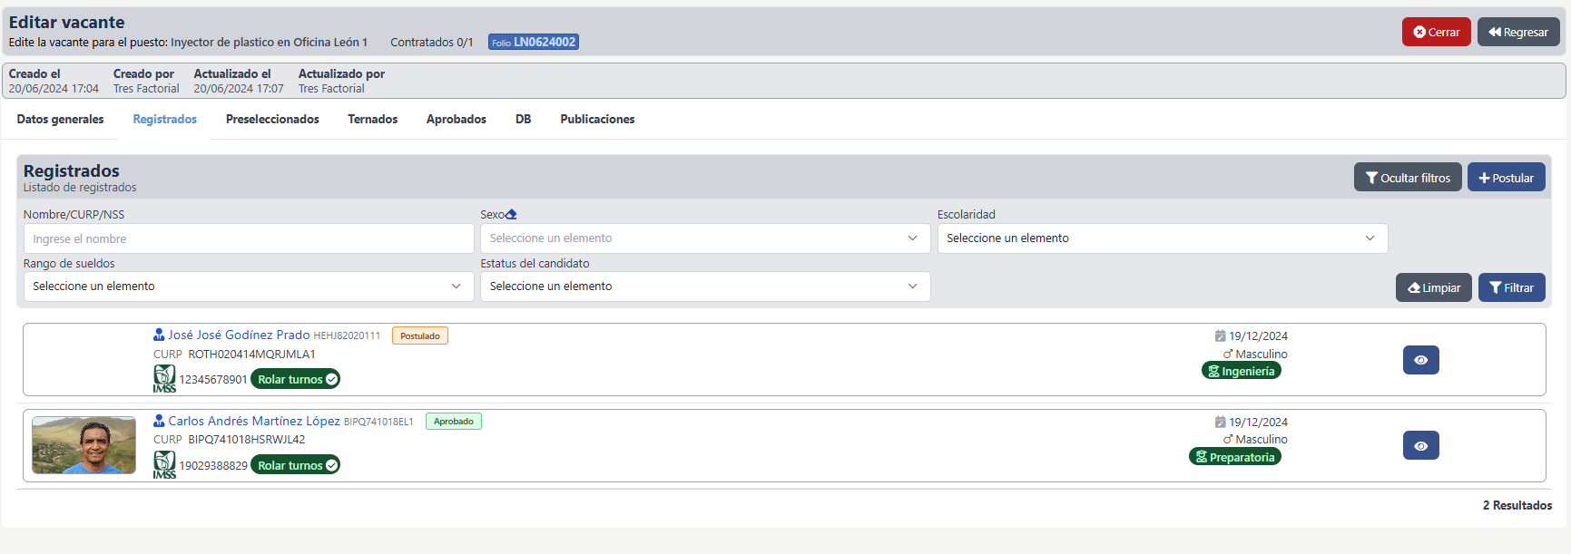1571x554 pixels.
Task: Click the red Cerrar button
Action: point(1436,32)
